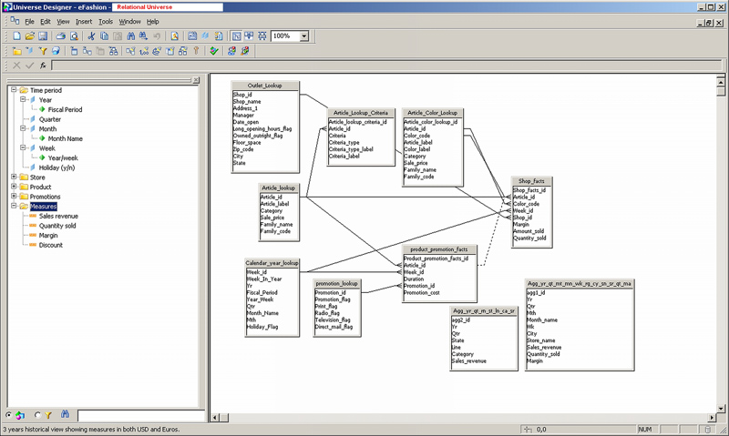The height and width of the screenshot is (436, 729).
Task: Click the fx function icon in formula bar
Action: 43,66
